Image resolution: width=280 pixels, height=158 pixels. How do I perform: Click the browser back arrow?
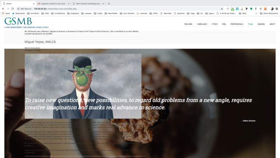click(3, 8)
